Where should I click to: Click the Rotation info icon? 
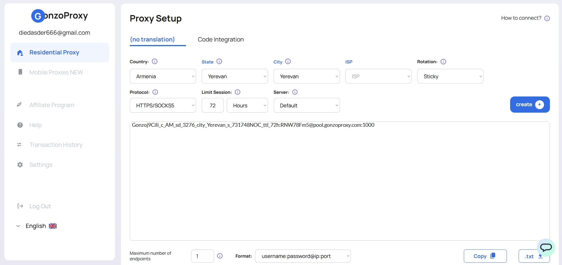coord(443,61)
